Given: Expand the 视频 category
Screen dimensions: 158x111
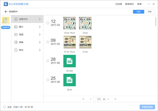Looking at the screenshot, I should [27, 35].
